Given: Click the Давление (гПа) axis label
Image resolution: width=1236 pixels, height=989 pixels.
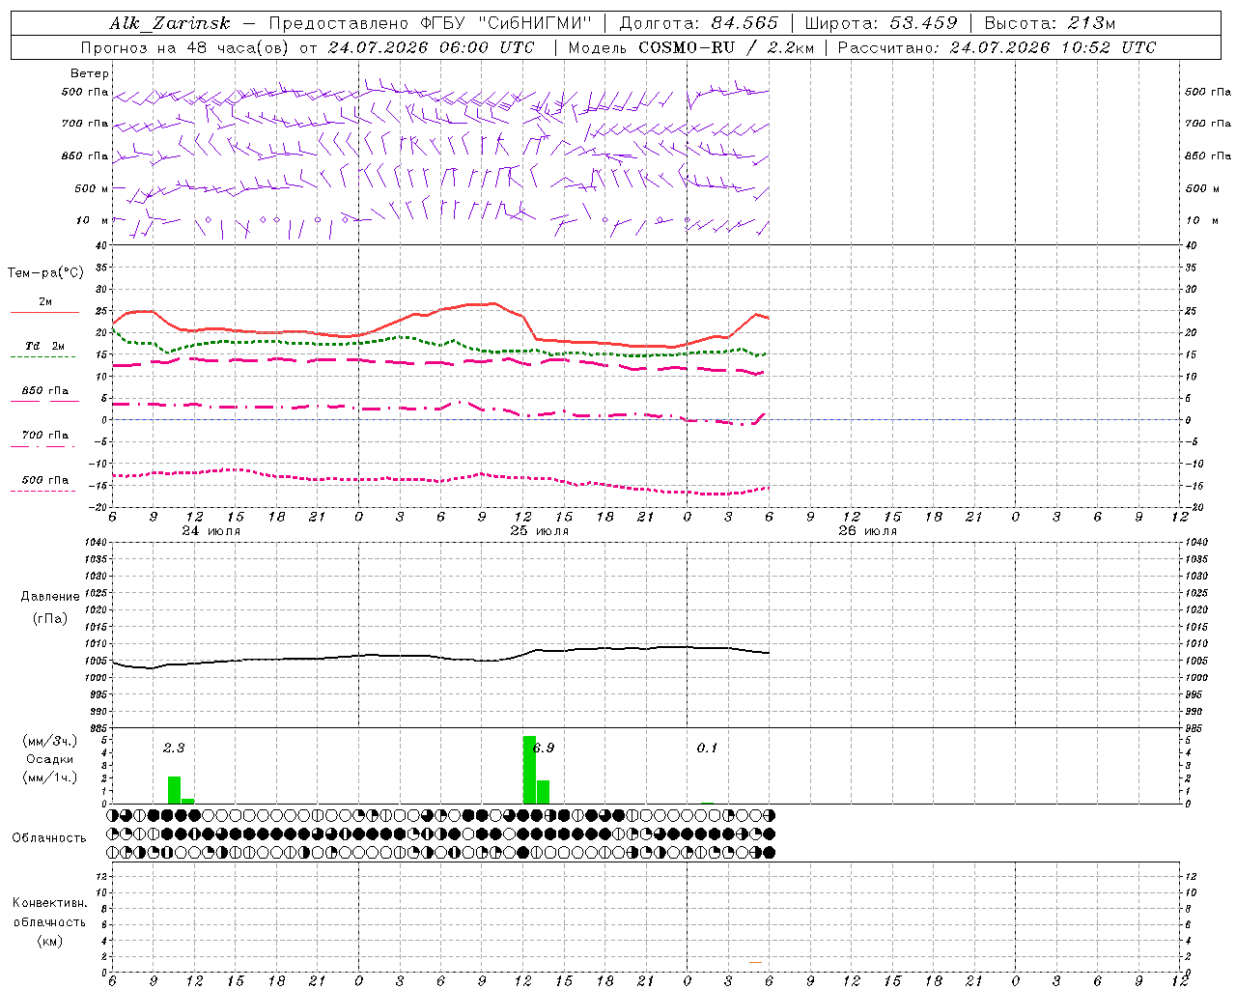Looking at the screenshot, I should [x=50, y=608].
